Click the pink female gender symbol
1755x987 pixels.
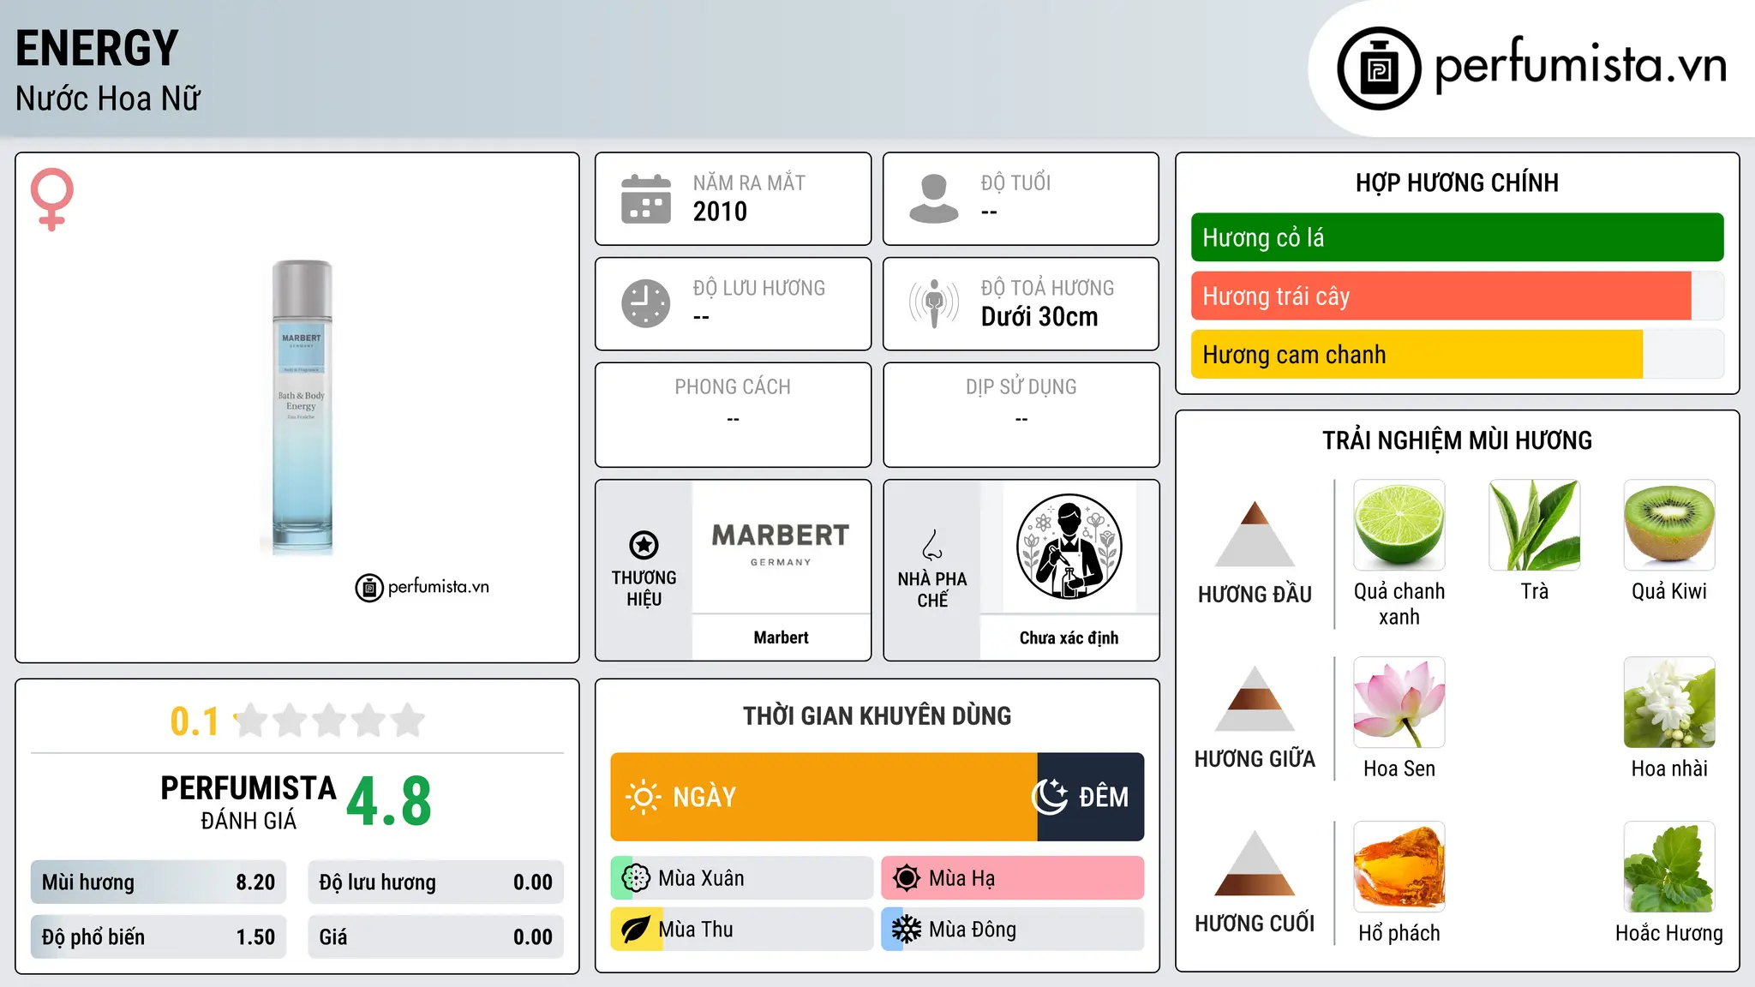pos(52,199)
